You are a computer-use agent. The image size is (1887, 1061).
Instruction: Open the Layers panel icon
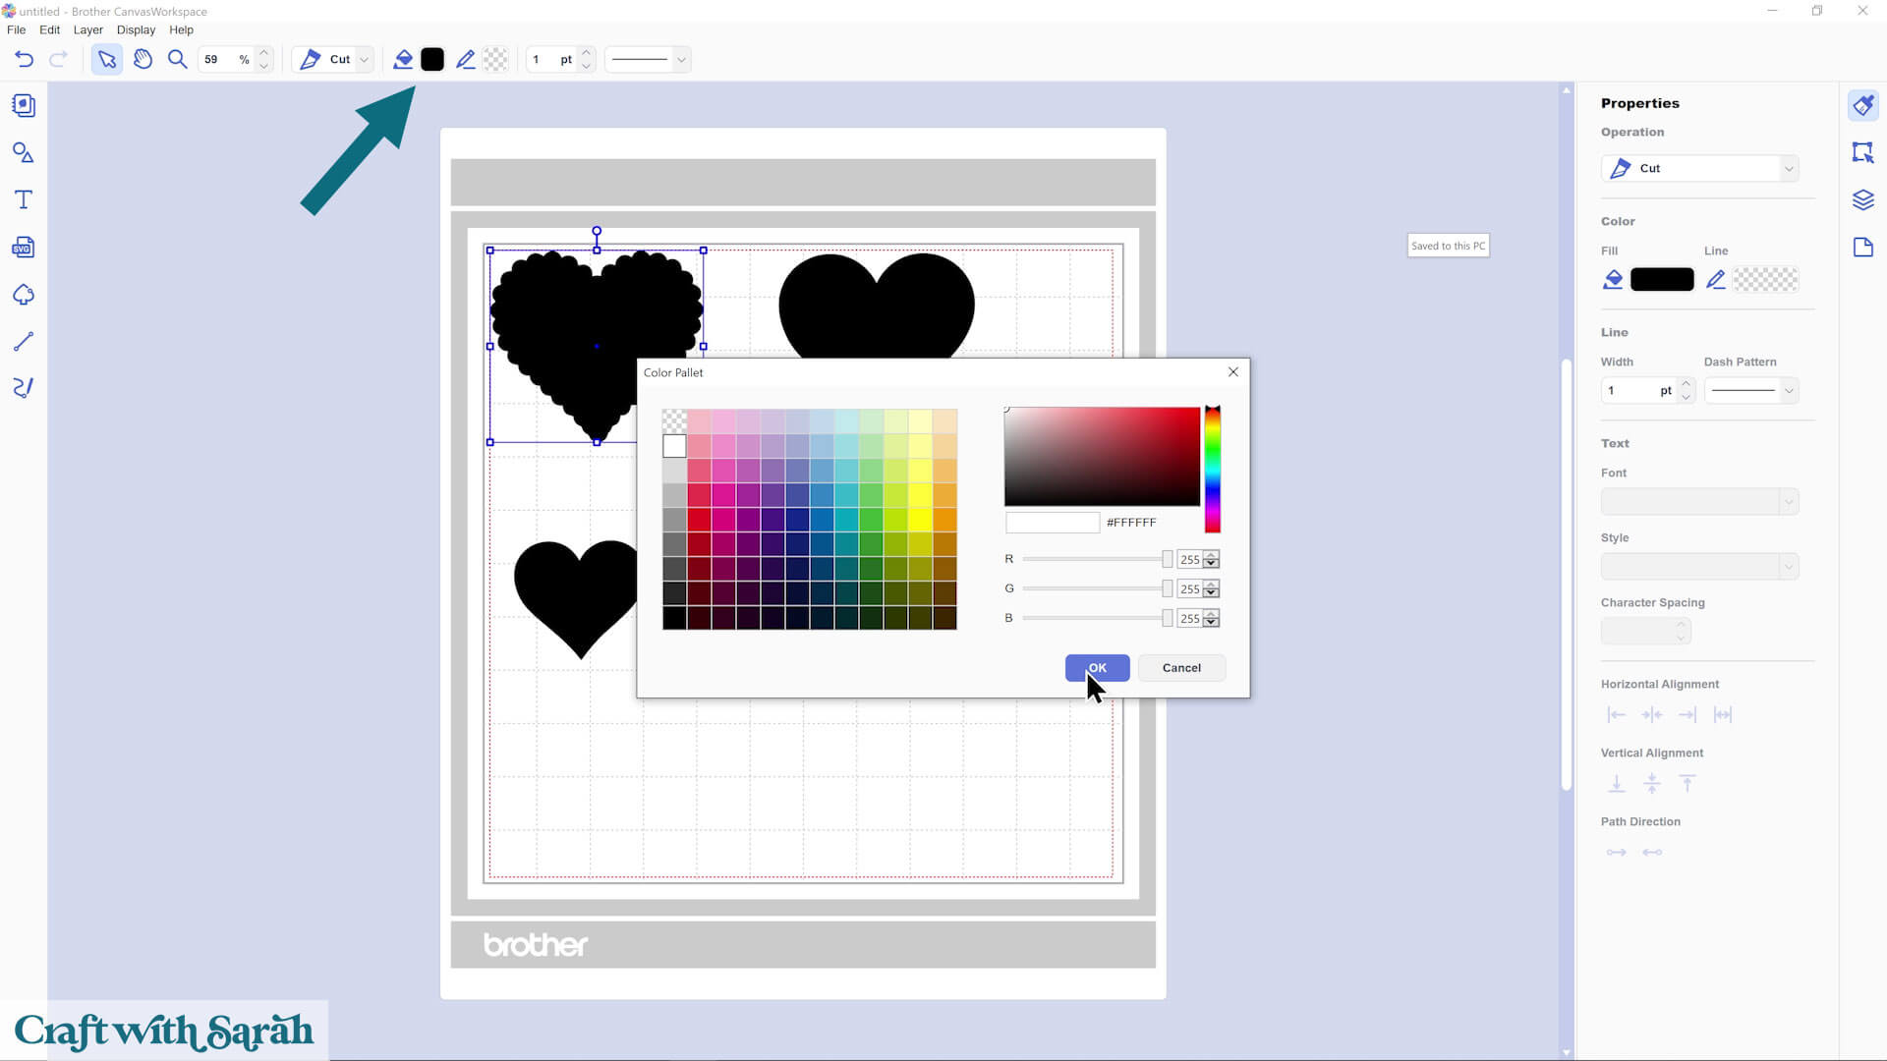tap(1862, 200)
